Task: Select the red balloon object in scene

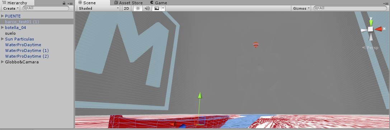Action: point(256,45)
